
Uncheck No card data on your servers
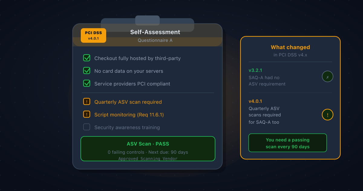click(87, 71)
